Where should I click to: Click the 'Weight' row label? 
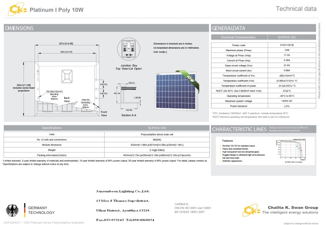pyautogui.click(x=52, y=150)
